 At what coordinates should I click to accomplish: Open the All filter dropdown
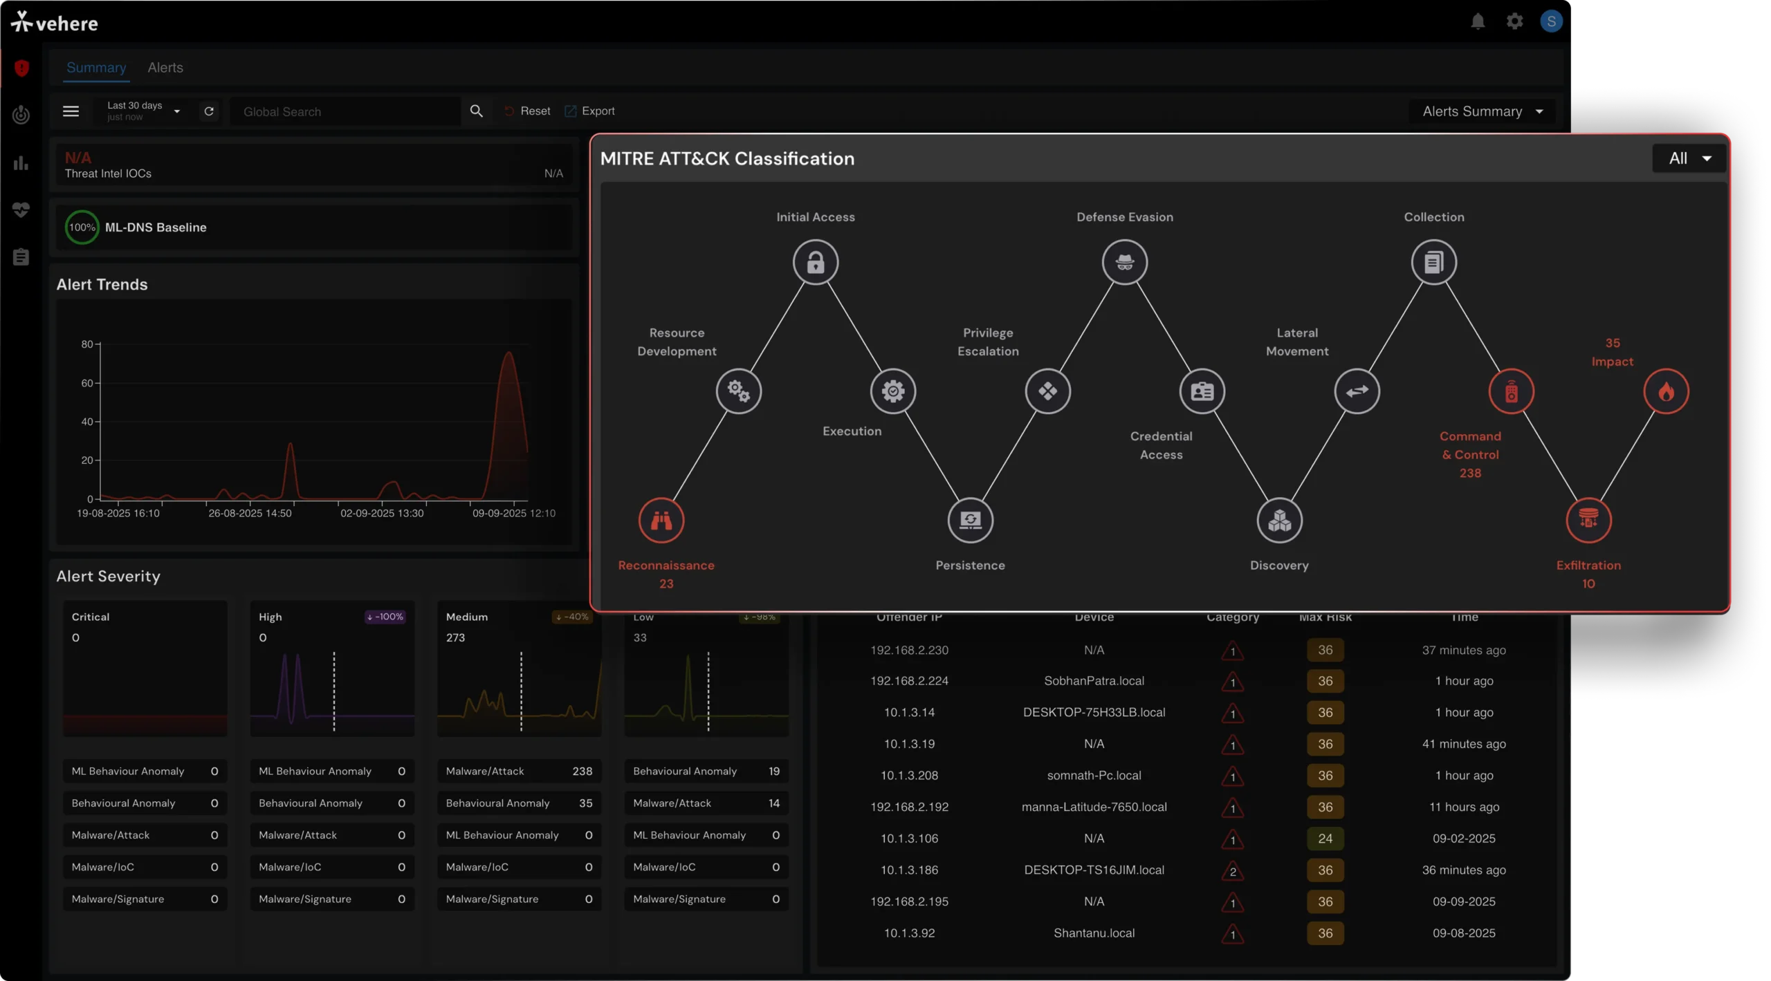pos(1689,158)
